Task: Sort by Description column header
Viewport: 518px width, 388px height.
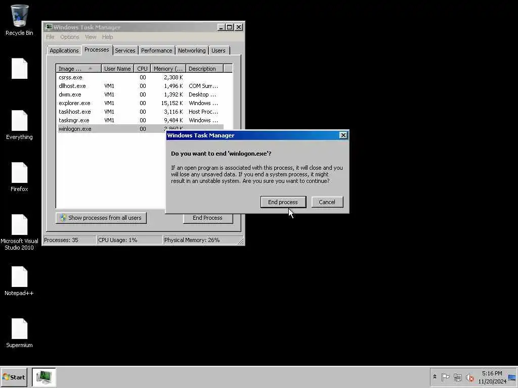Action: click(204, 69)
